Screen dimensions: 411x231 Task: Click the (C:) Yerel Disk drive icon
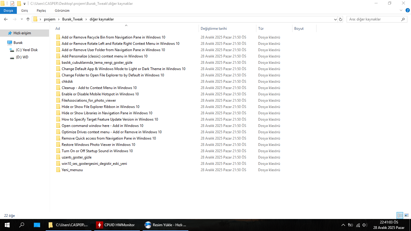12,50
